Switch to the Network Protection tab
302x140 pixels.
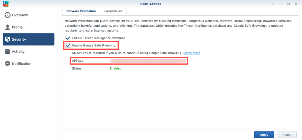click(x=81, y=11)
